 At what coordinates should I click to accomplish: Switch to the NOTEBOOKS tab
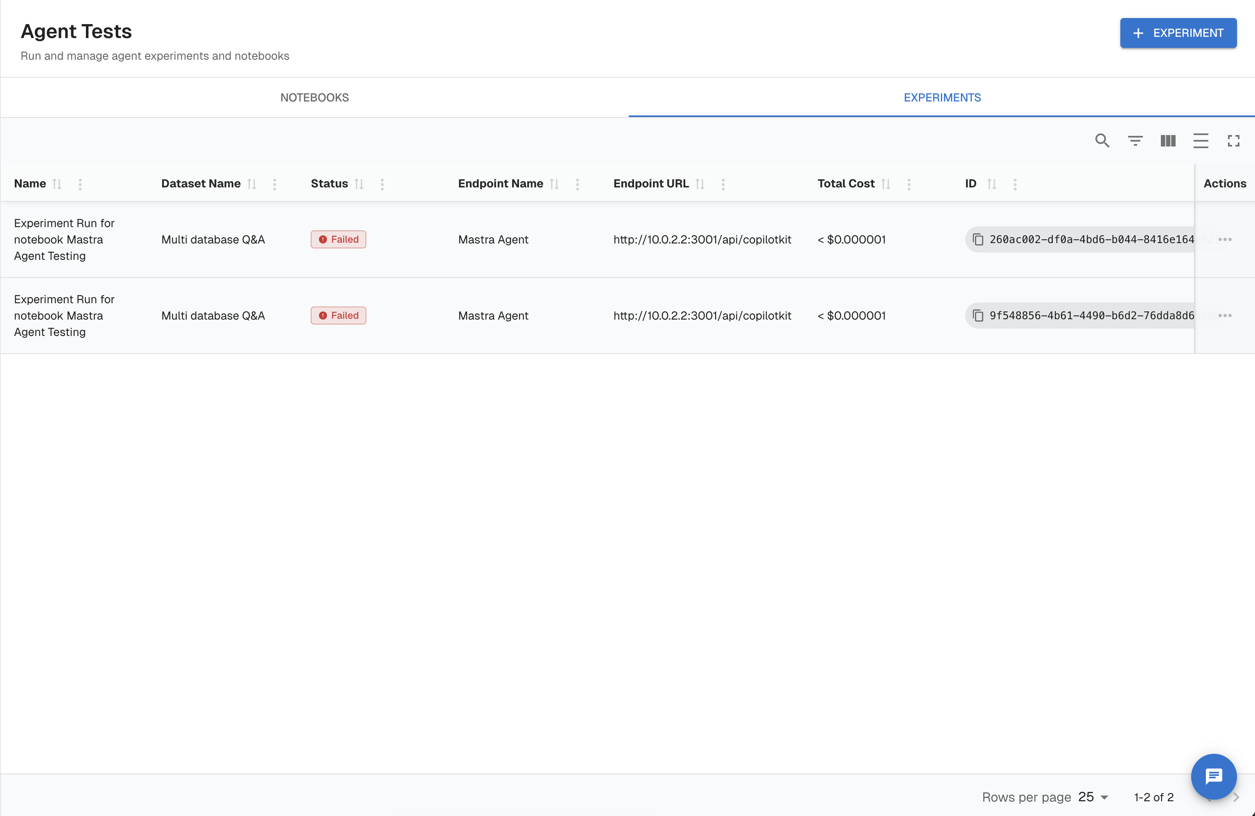(x=314, y=97)
